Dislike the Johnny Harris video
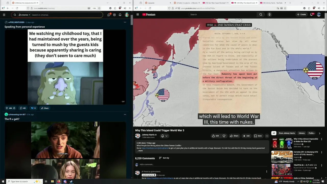This screenshot has height=184, width=327. pyautogui.click(x=224, y=136)
